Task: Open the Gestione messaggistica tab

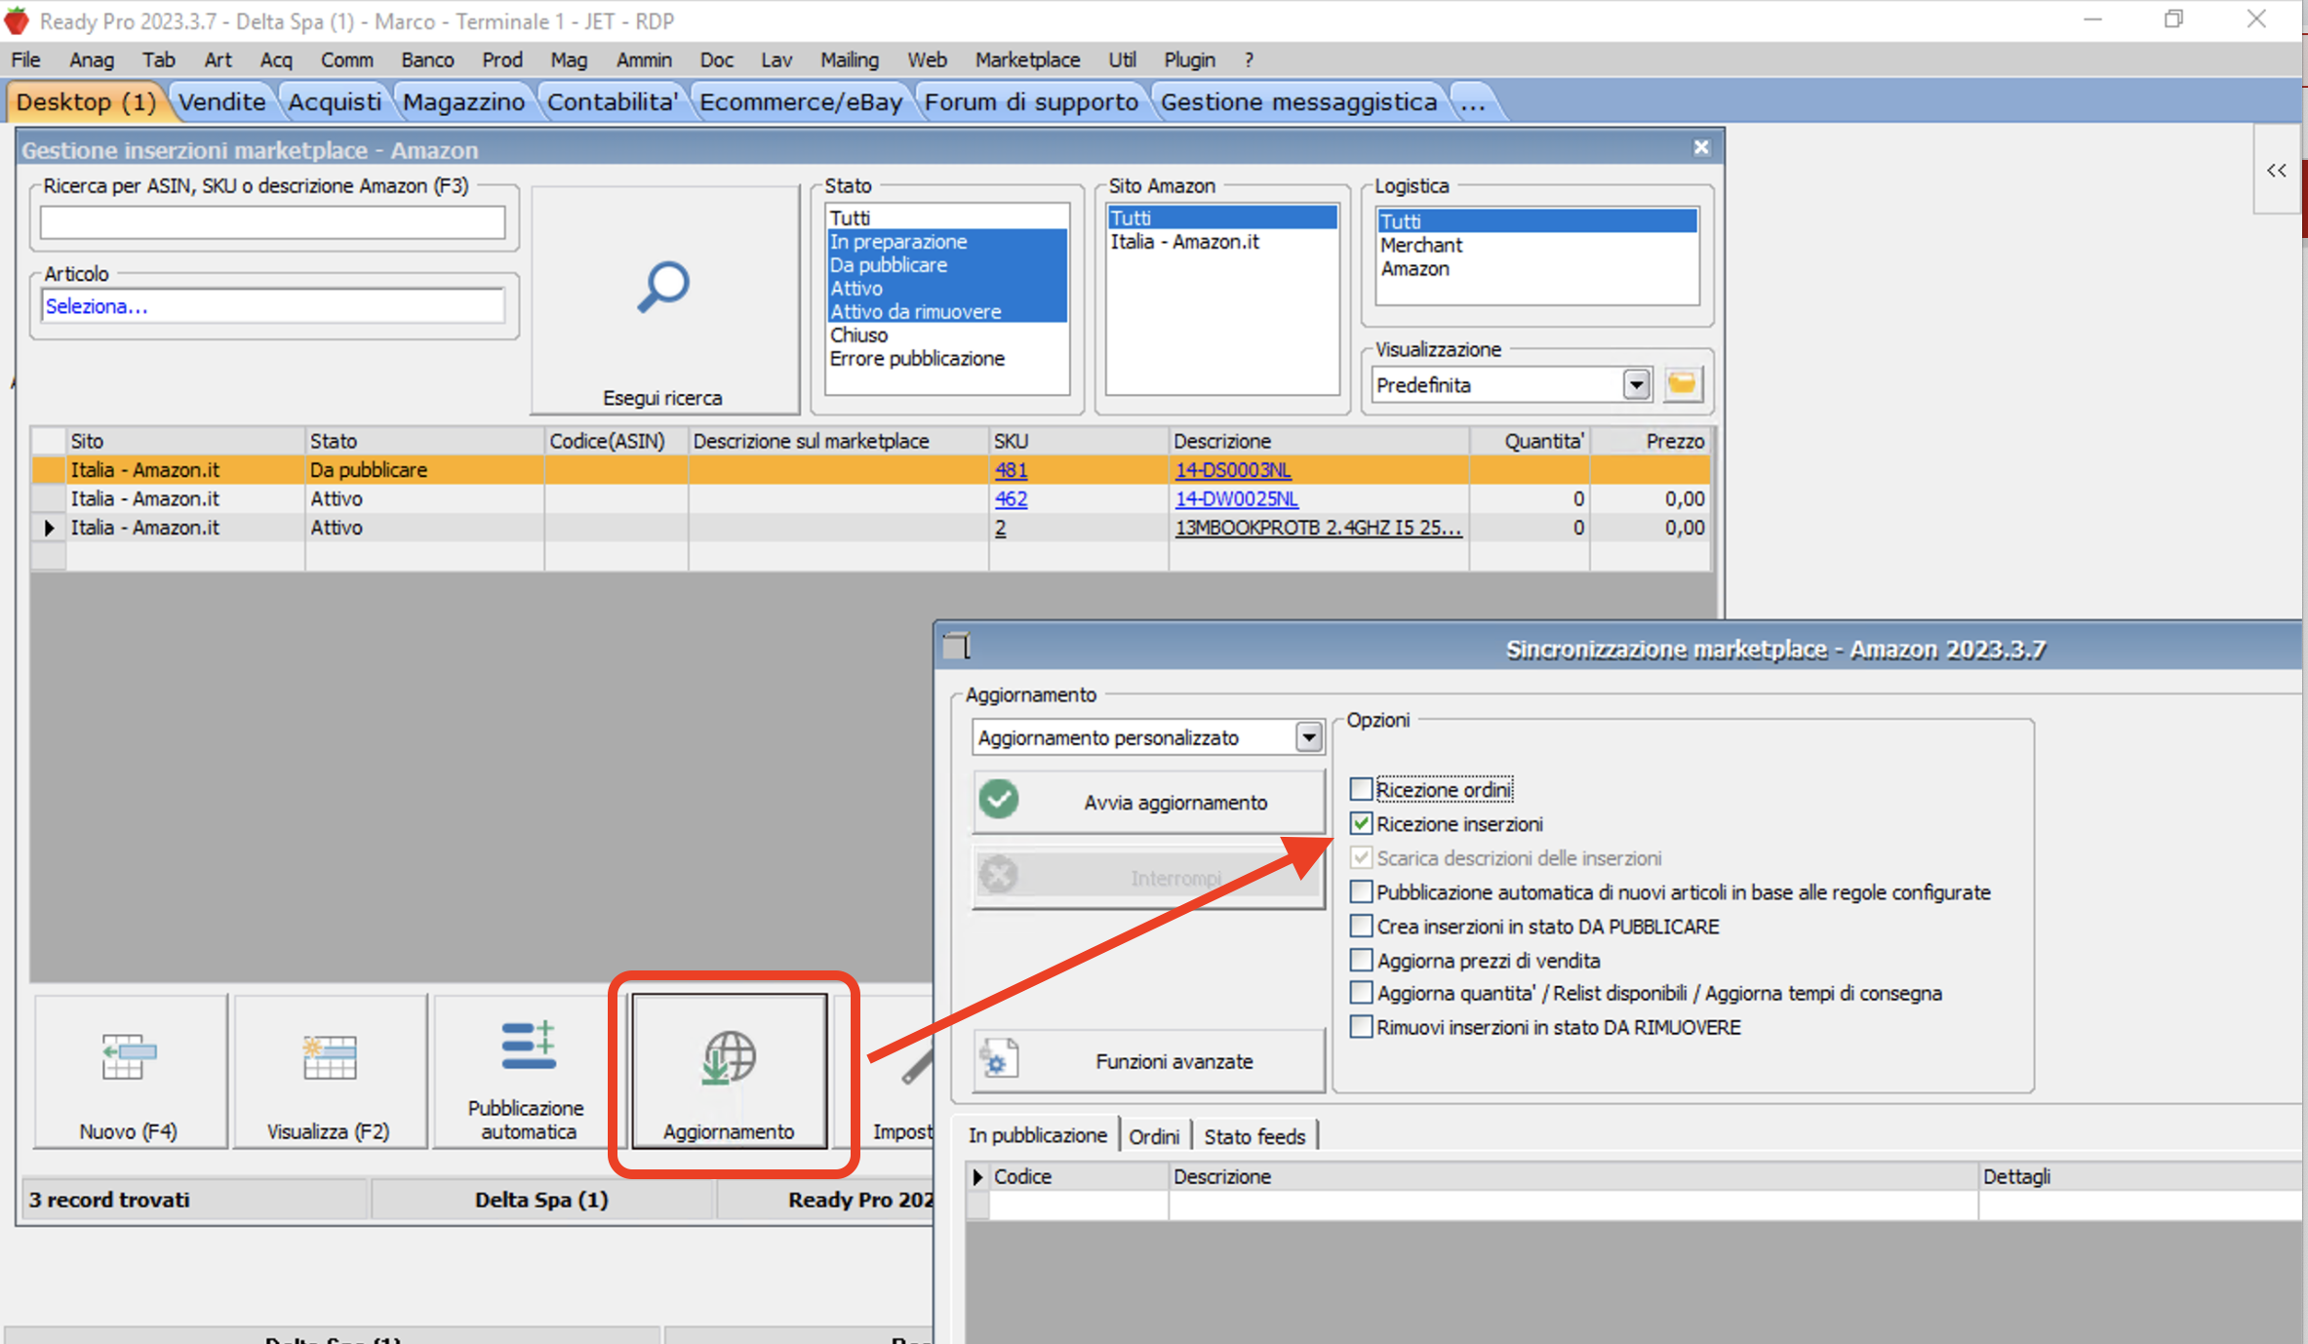Action: [x=1298, y=101]
